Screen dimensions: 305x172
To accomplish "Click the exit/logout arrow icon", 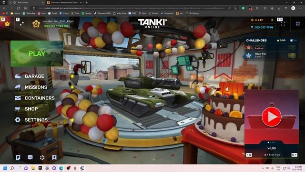I will coord(297,23).
